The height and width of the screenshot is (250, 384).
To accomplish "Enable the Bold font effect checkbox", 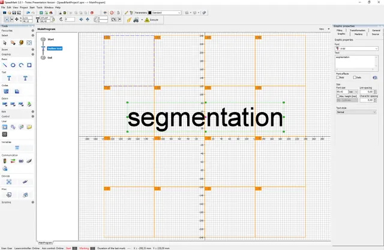I will pos(338,77).
